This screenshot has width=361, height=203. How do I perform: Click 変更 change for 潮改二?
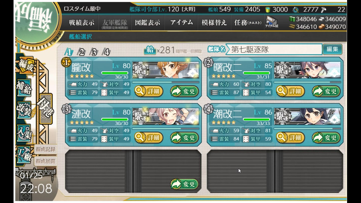326,138
